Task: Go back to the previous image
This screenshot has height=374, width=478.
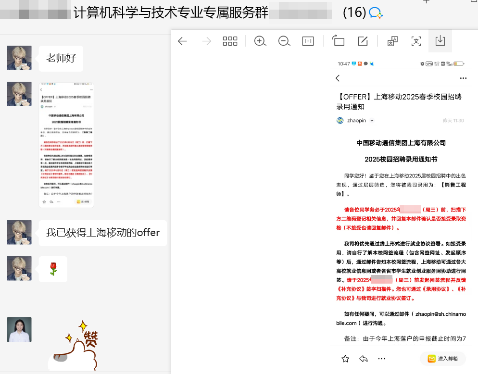Action: [x=182, y=41]
